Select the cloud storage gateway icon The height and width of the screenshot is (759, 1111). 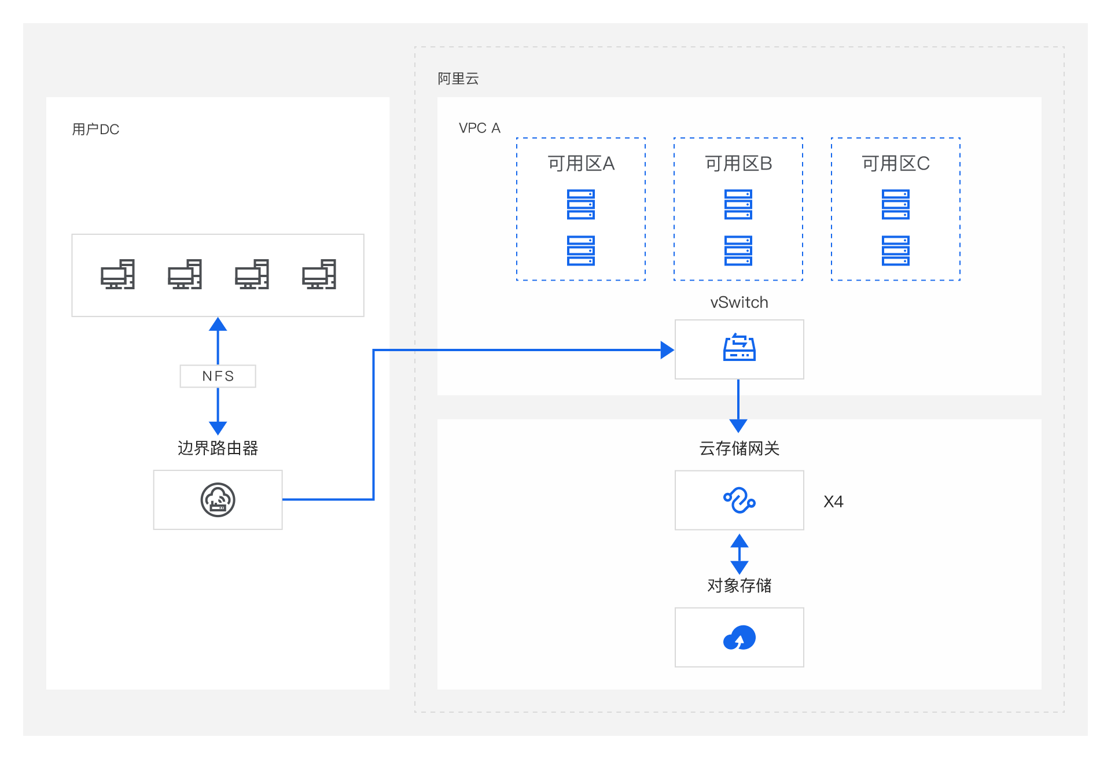click(739, 500)
